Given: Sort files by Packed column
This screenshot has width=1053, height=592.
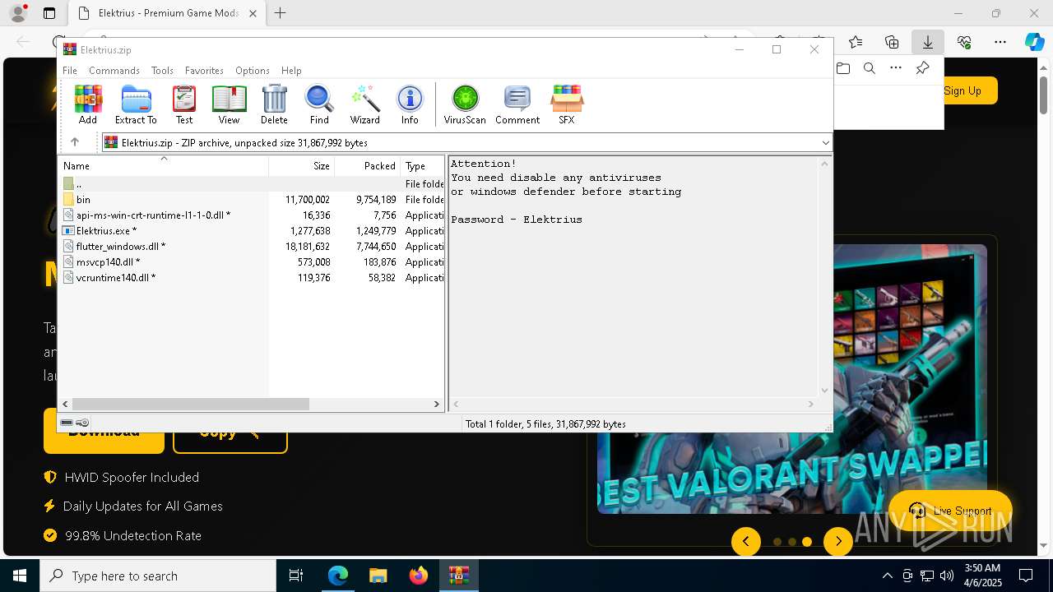Looking at the screenshot, I should pos(367,166).
